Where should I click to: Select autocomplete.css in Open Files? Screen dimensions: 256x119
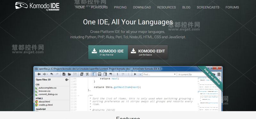point(46,88)
